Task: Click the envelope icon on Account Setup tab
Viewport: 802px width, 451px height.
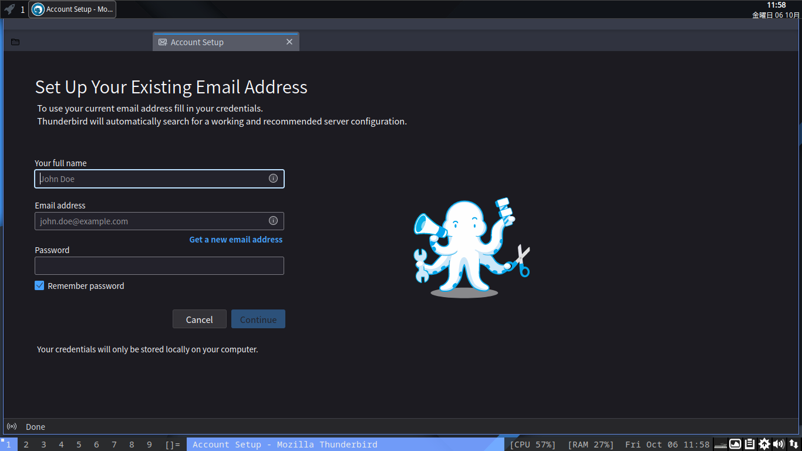Action: (163, 42)
